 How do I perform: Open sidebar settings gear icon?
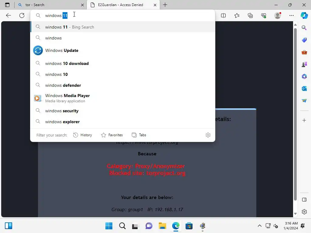(304, 212)
